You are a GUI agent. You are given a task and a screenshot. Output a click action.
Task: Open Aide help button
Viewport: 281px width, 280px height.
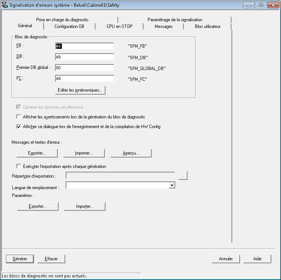point(257,259)
